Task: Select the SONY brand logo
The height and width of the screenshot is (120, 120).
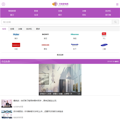Action: (x=45, y=34)
